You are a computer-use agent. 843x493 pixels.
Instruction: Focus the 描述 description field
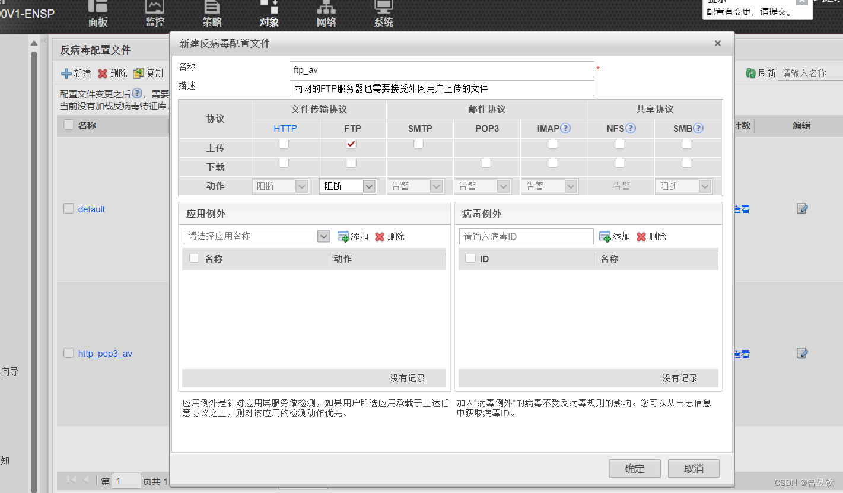click(442, 88)
